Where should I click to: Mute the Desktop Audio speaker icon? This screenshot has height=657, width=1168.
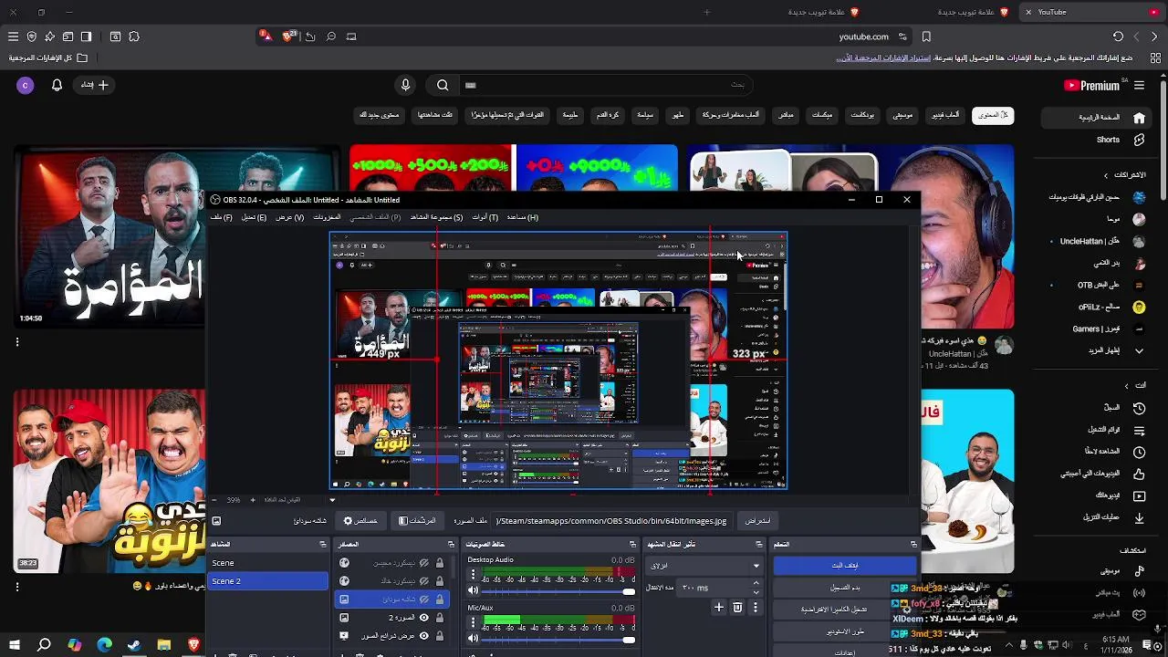pyautogui.click(x=473, y=591)
